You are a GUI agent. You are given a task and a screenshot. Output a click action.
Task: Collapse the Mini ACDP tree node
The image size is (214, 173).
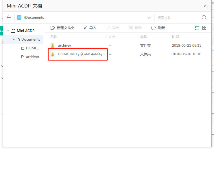point(8,31)
